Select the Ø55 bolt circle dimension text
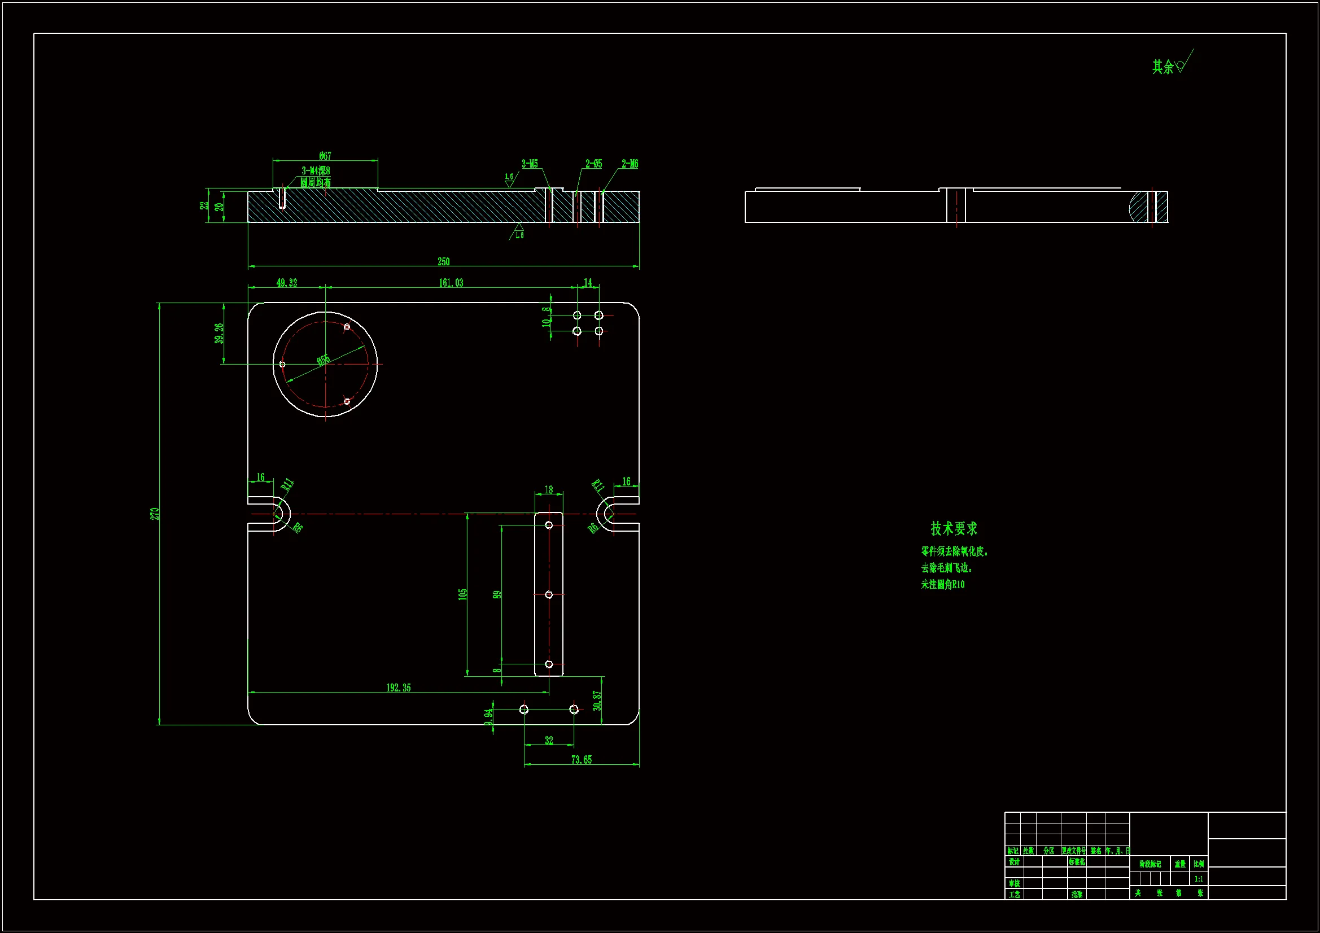The height and width of the screenshot is (933, 1320). 324,360
